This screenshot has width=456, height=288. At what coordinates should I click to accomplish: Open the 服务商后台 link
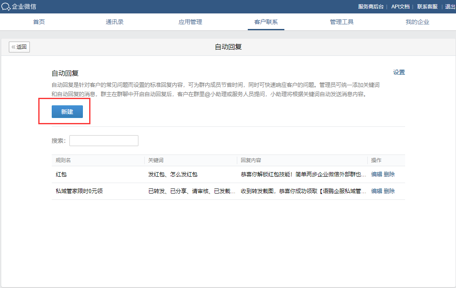pyautogui.click(x=371, y=7)
